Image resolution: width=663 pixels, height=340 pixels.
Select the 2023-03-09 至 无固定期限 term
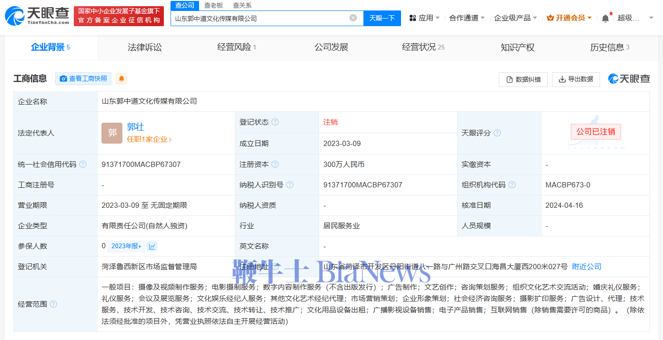click(x=144, y=205)
